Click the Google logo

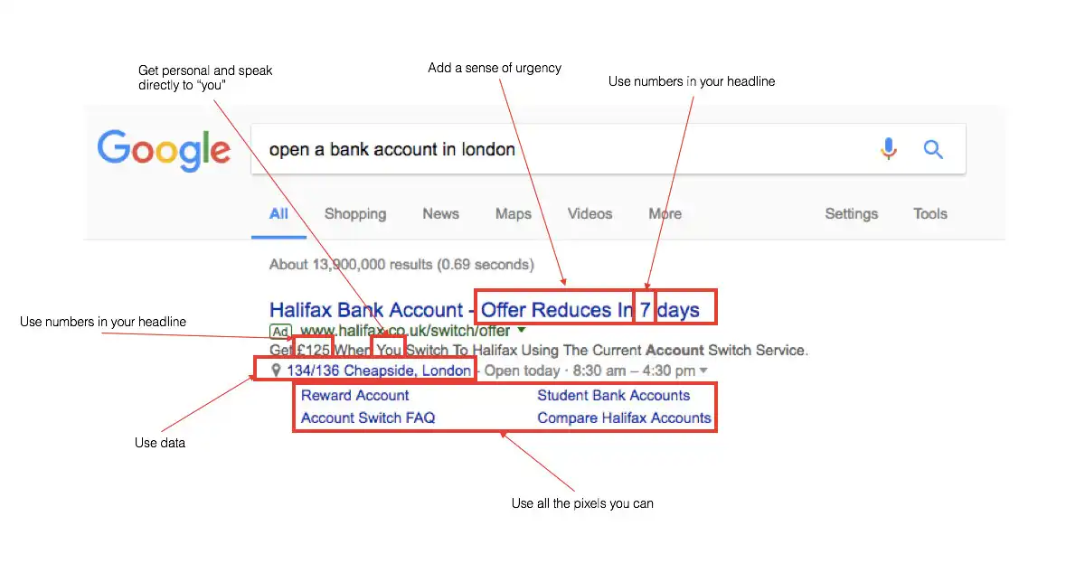coord(164,149)
